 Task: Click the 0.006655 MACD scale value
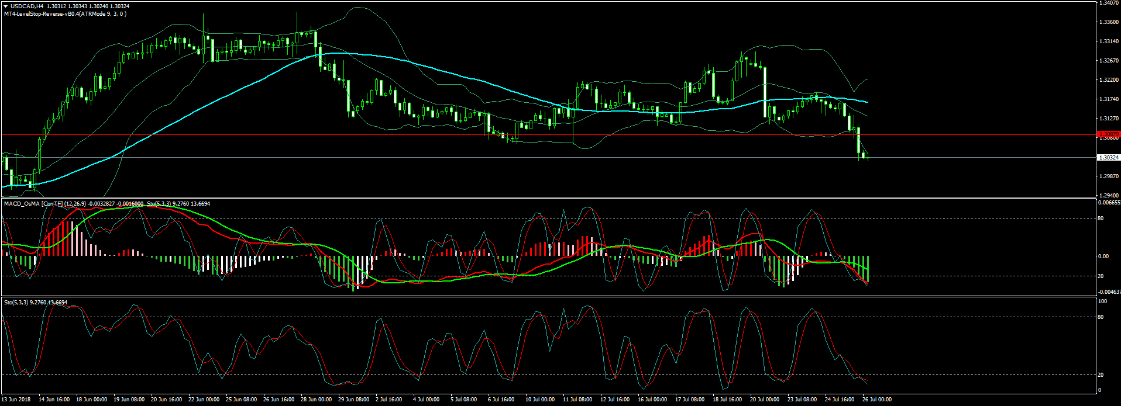click(x=1109, y=203)
